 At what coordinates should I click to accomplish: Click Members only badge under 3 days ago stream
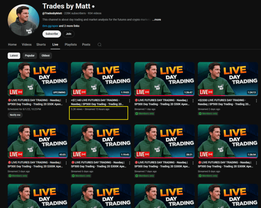click(18, 176)
